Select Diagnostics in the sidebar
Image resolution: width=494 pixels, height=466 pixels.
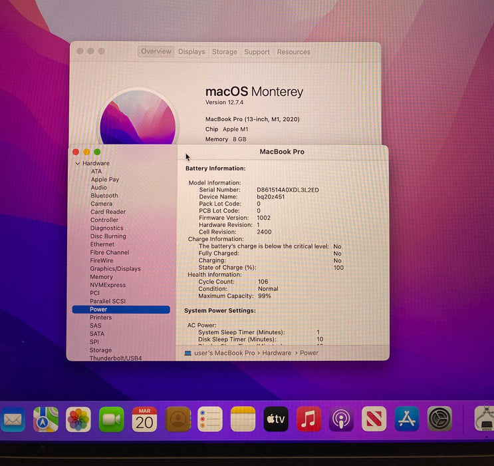[107, 228]
